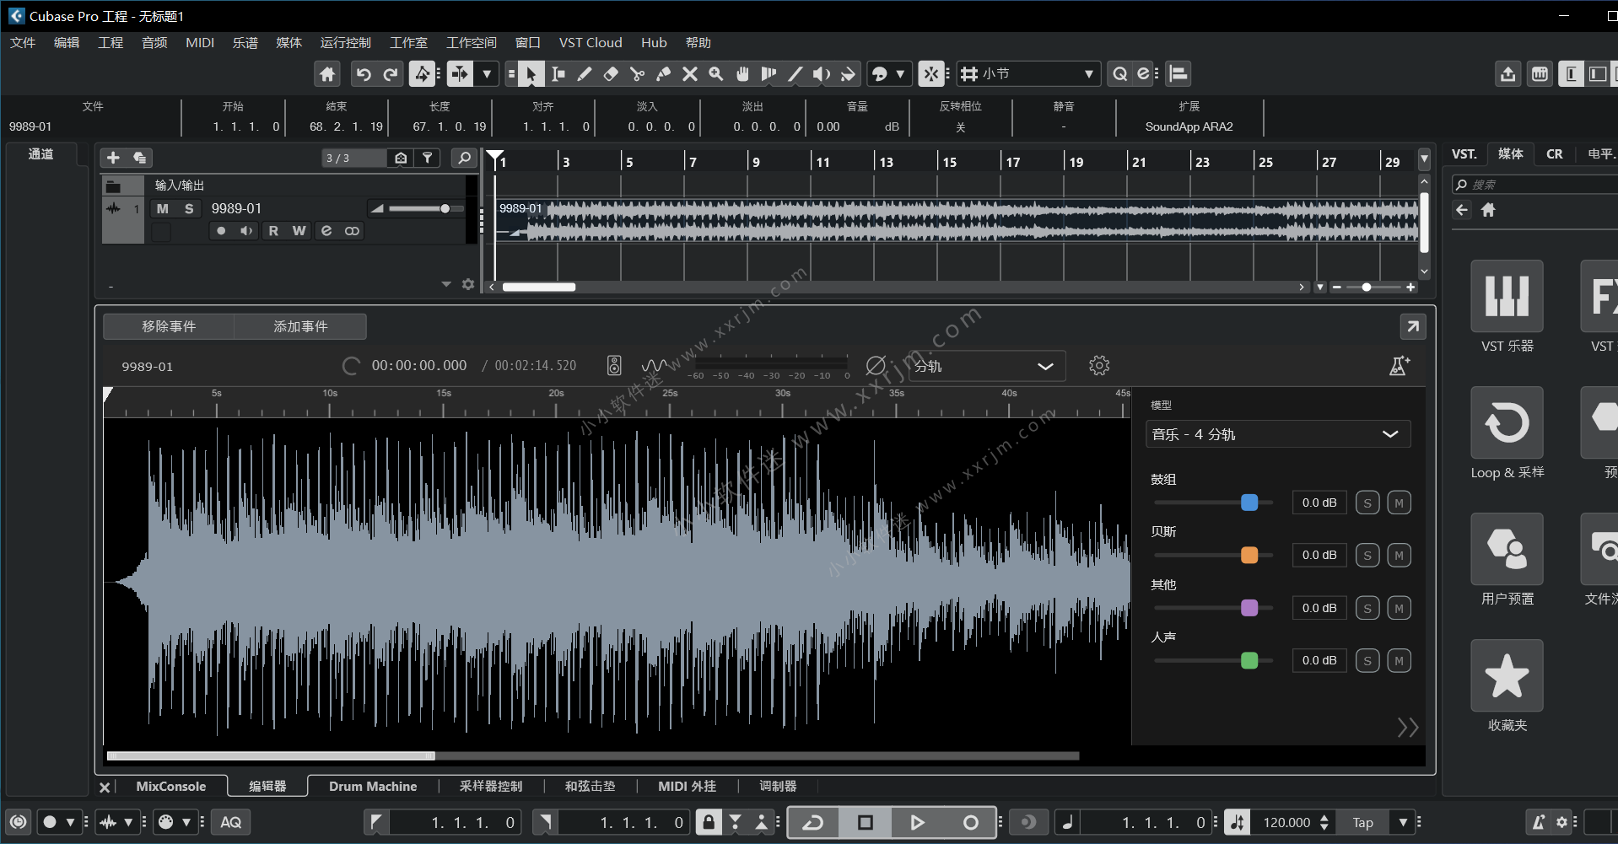Click the 添加事件 button
1618x844 pixels.
300,326
